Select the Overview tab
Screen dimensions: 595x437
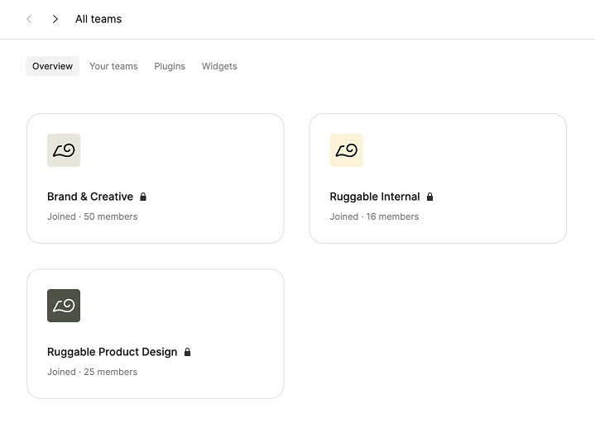[x=52, y=66]
